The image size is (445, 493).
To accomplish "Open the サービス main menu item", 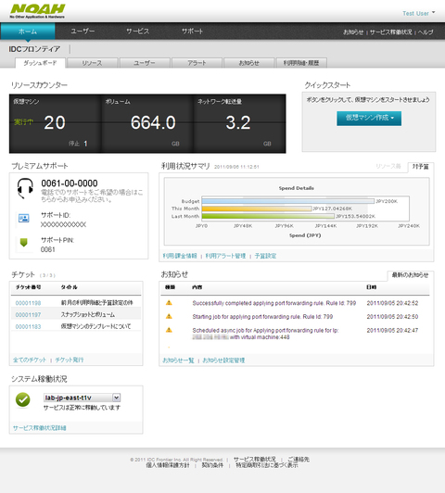I will coord(137,32).
